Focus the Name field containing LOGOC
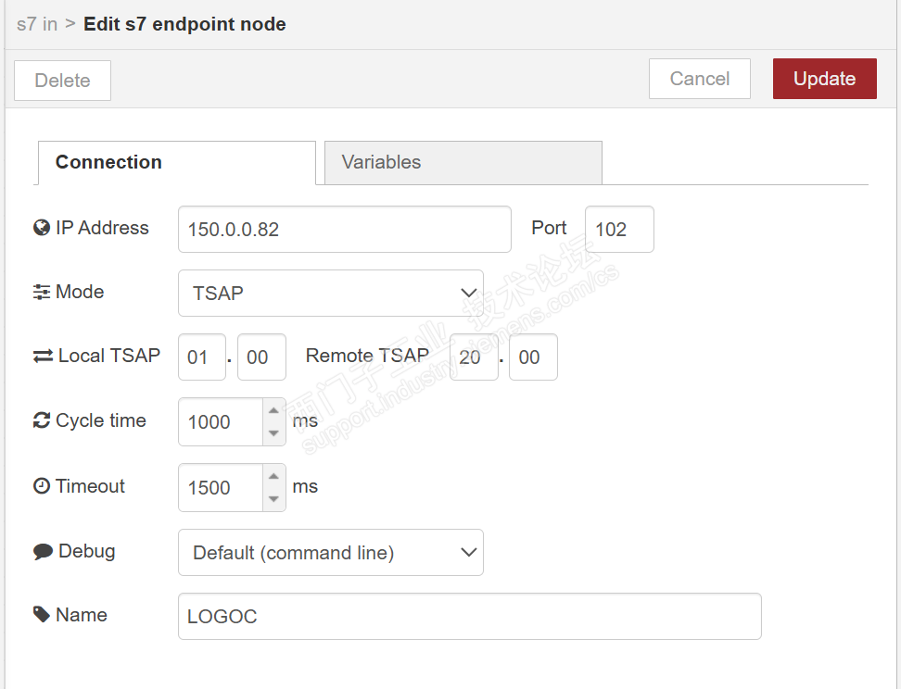The width and height of the screenshot is (901, 689). 469,616
